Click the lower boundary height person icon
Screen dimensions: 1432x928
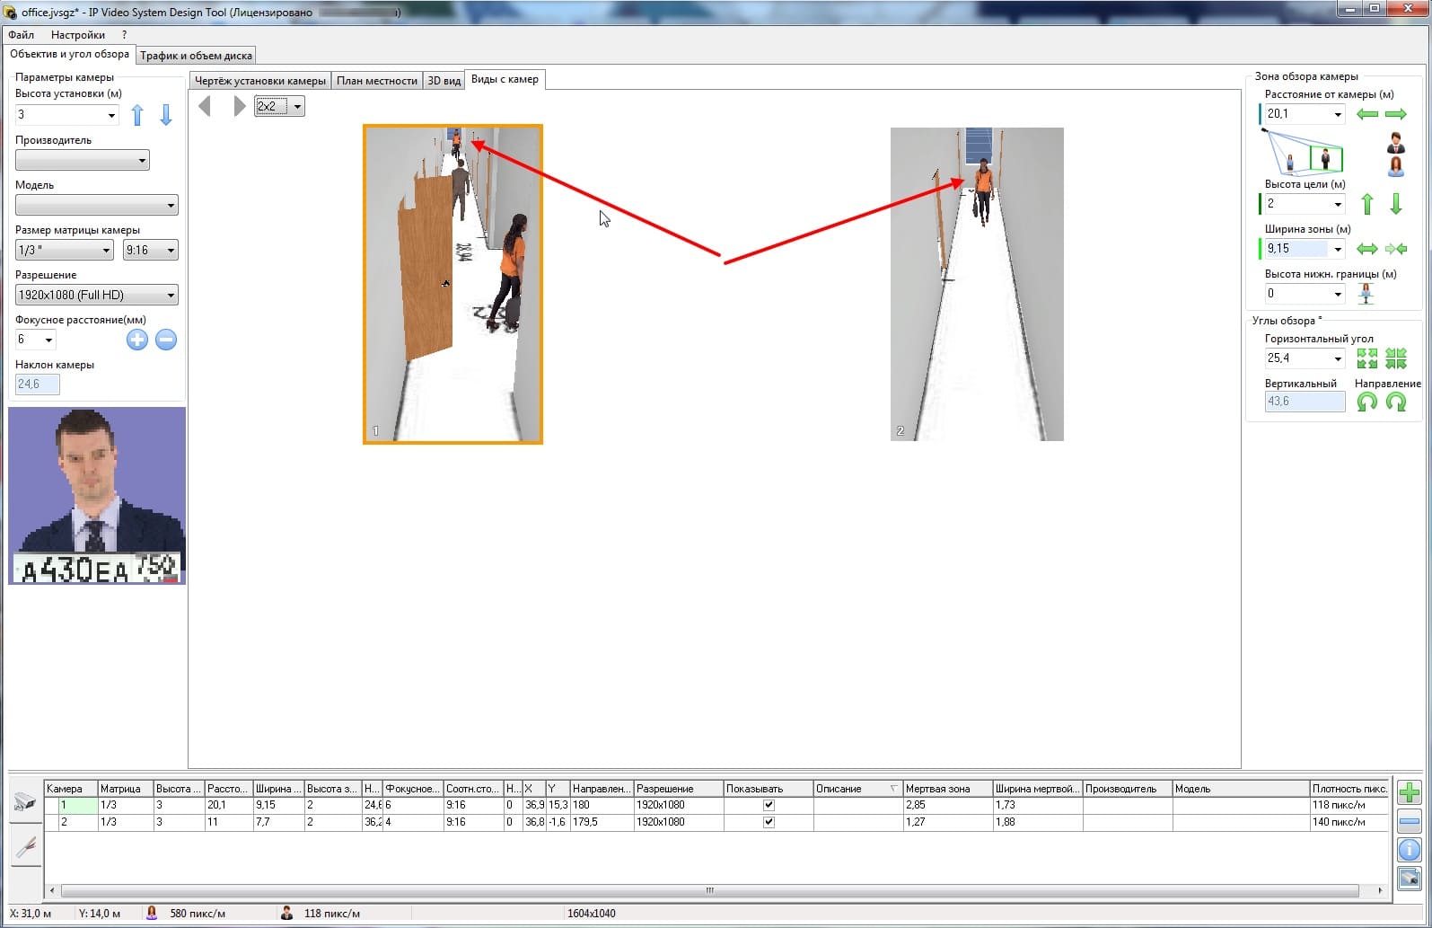tap(1366, 294)
